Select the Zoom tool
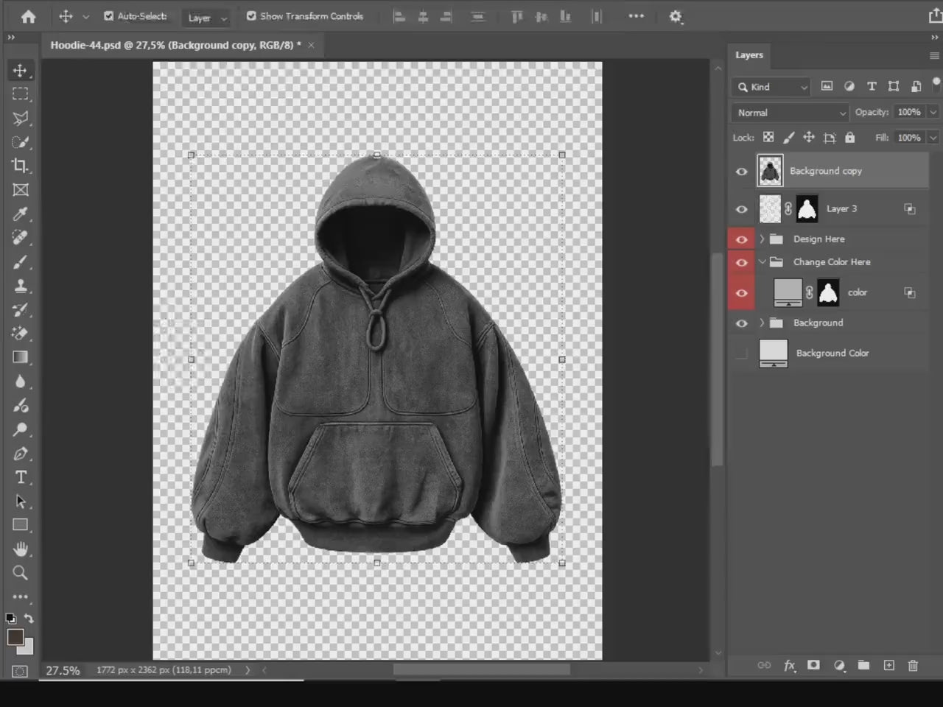 [x=21, y=573]
